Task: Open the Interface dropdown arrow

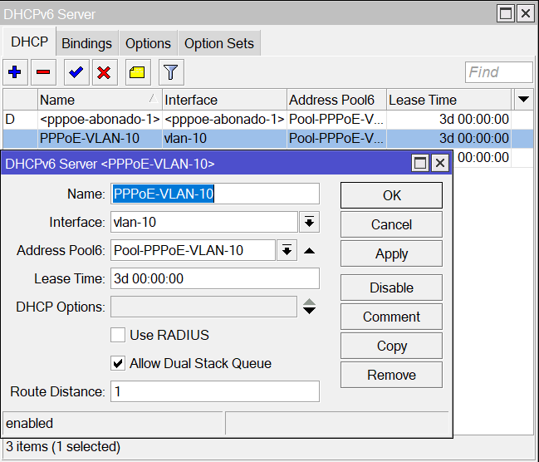Action: (309, 222)
